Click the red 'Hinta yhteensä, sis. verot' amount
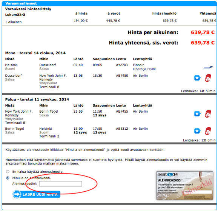Viewport: 218px width, 211px height. click(x=203, y=43)
